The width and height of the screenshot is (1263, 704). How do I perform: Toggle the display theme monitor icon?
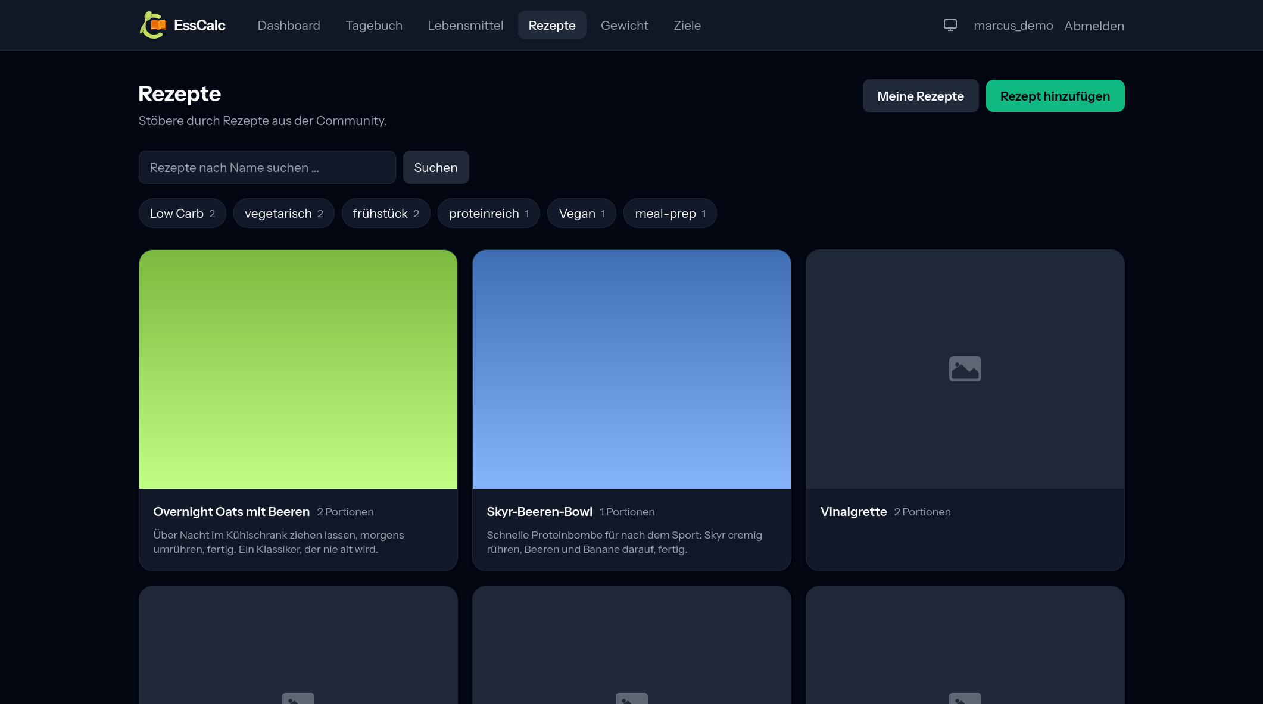[950, 25]
